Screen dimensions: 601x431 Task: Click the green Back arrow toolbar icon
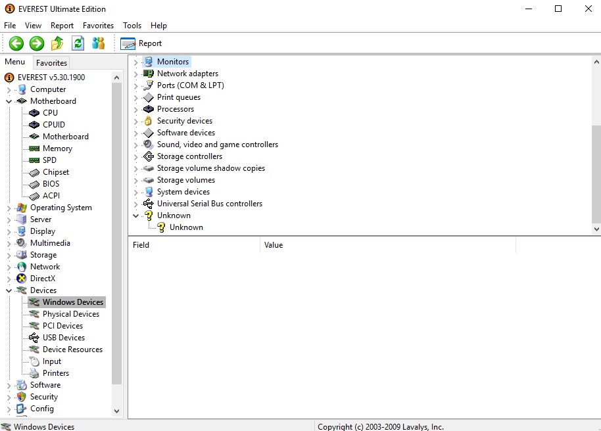[x=16, y=43]
